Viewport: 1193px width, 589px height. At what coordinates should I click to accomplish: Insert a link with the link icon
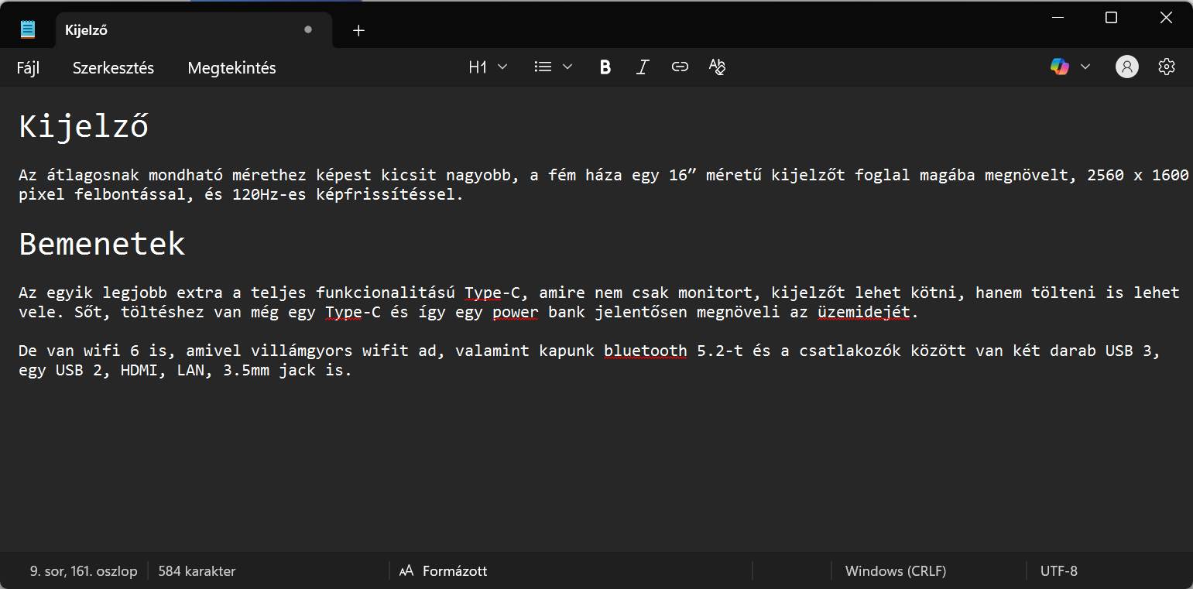pyautogui.click(x=680, y=67)
